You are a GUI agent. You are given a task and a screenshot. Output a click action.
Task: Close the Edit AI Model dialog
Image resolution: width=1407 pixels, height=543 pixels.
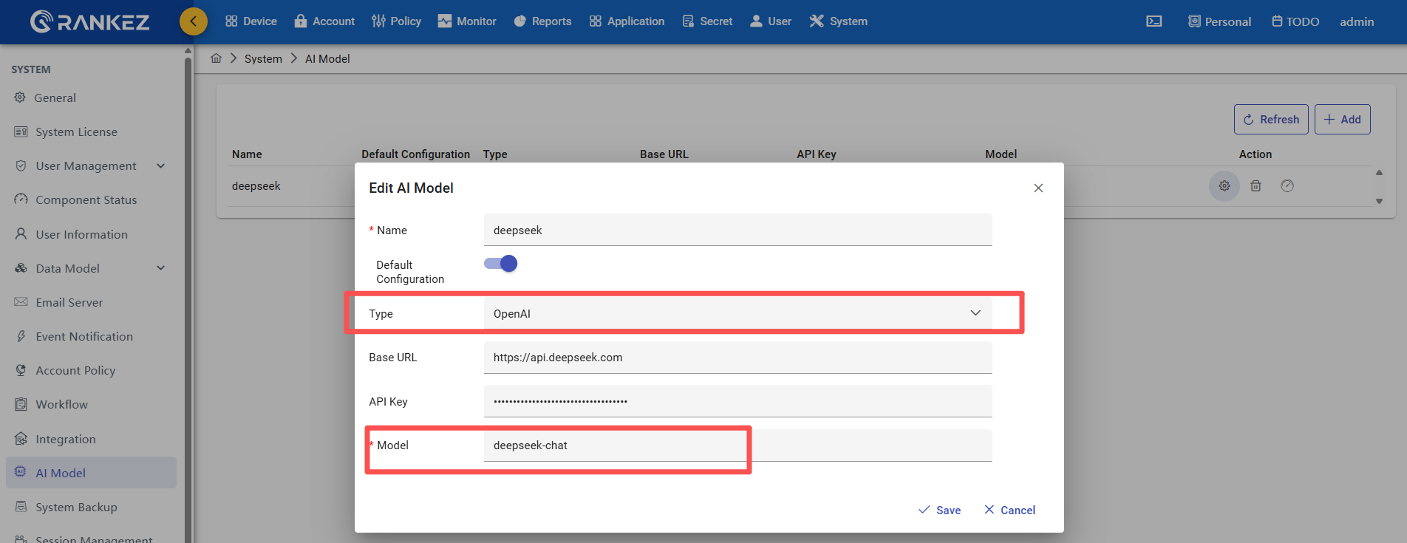(1038, 188)
